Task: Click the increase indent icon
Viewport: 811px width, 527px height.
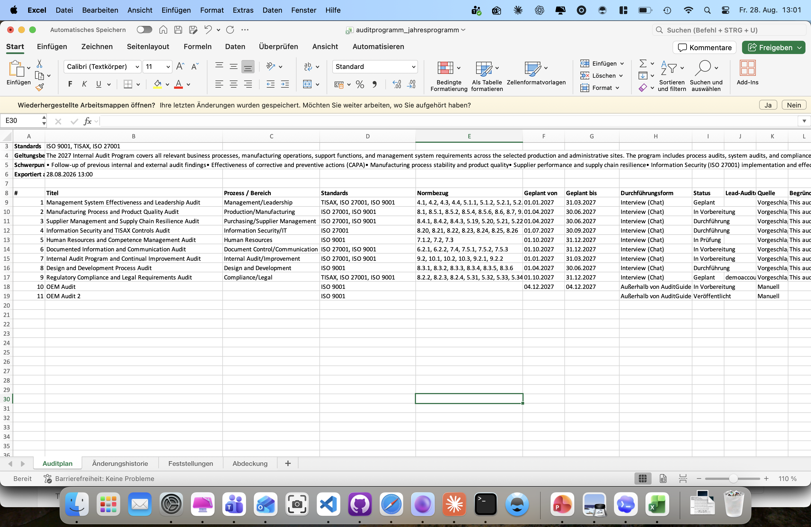Action: coord(285,84)
